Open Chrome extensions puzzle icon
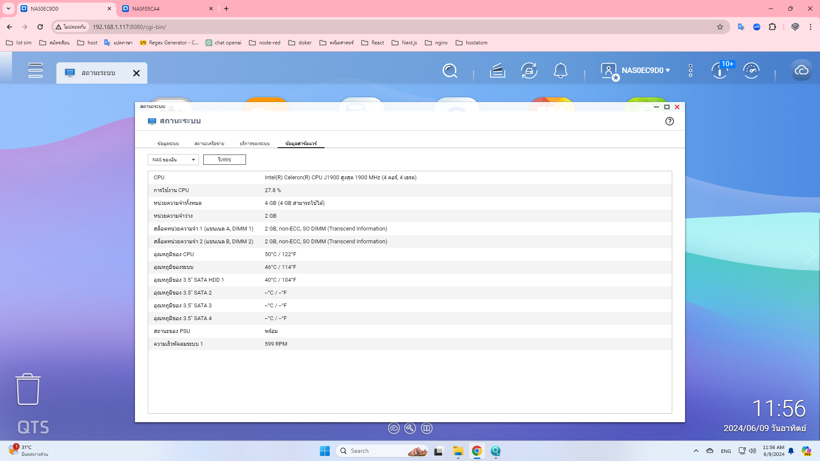820x461 pixels. [x=772, y=27]
